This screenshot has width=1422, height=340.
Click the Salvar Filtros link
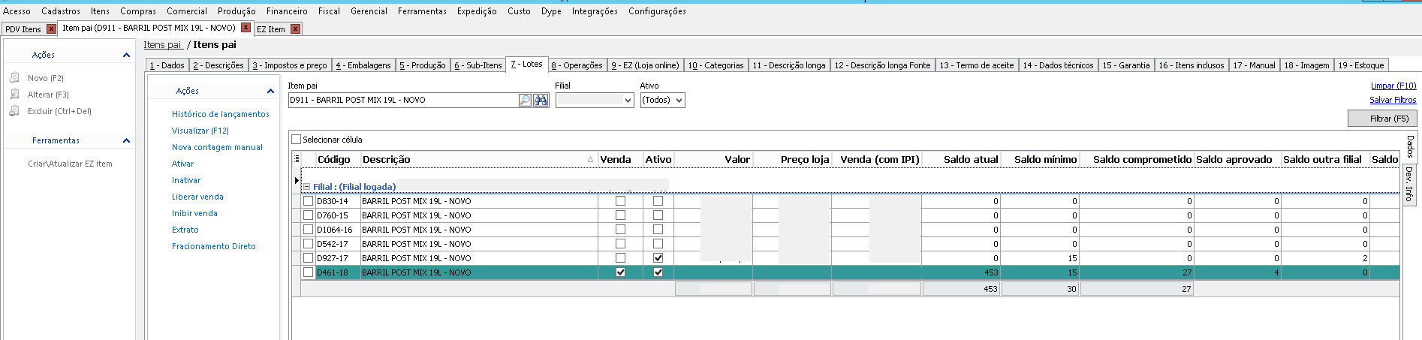pos(1393,100)
